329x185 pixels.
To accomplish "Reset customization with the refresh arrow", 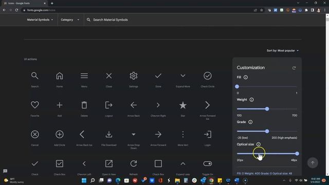I will click(294, 68).
